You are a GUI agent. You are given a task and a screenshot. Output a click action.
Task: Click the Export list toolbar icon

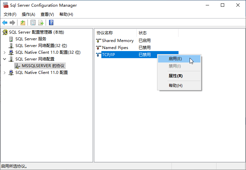(41, 23)
